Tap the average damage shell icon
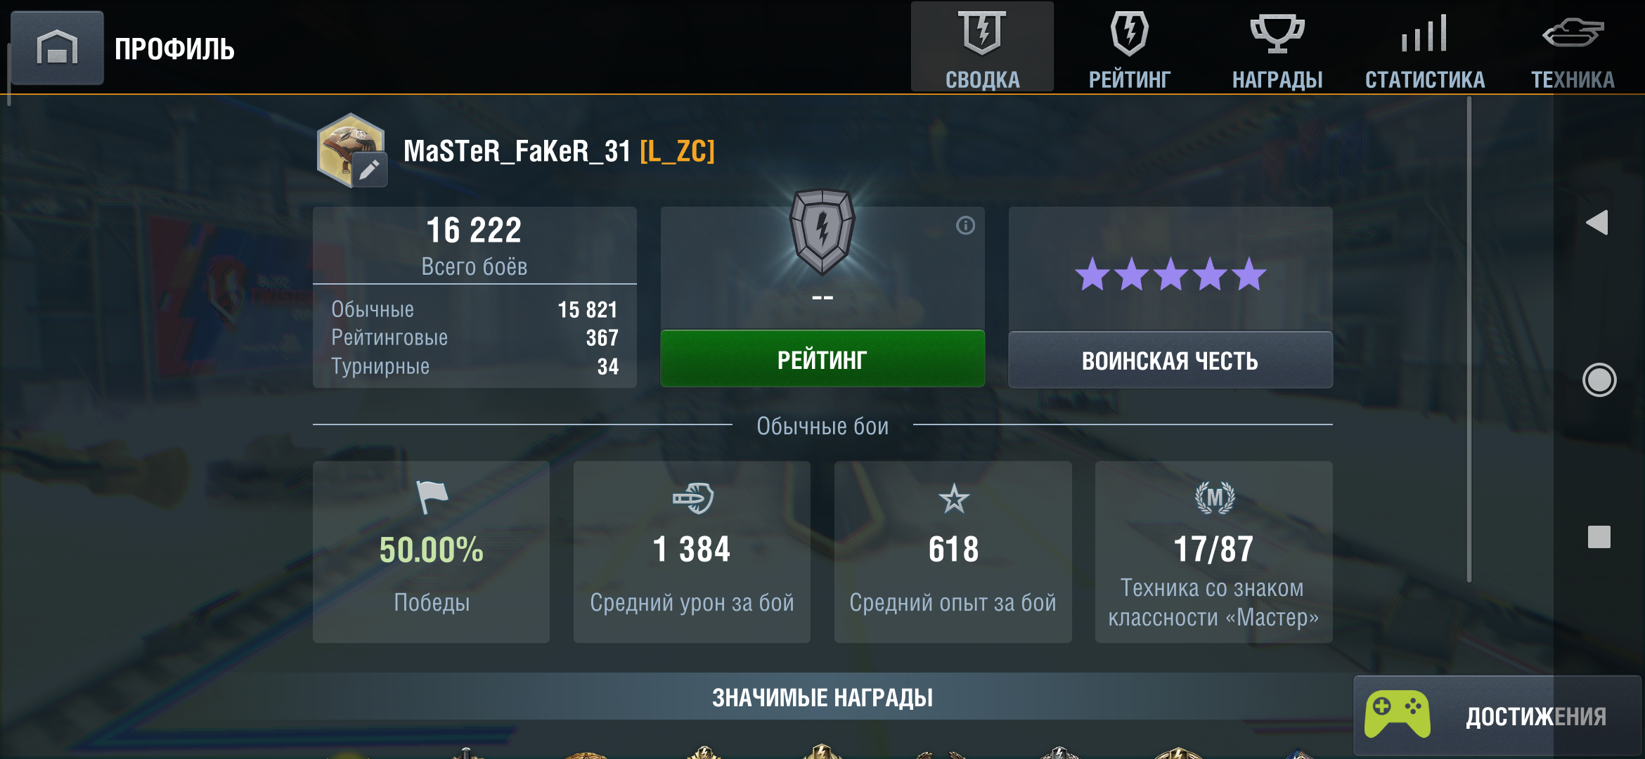This screenshot has width=1645, height=759. [692, 498]
